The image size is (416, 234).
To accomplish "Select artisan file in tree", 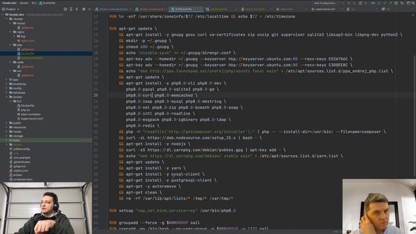I will [16, 175].
